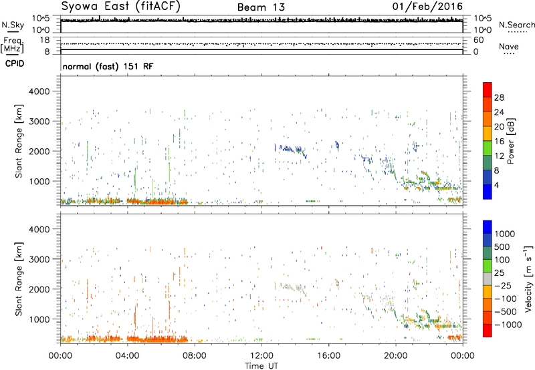Click the right '10^0' tick of the noise panel
The image size is (535, 370).
(x=483, y=30)
